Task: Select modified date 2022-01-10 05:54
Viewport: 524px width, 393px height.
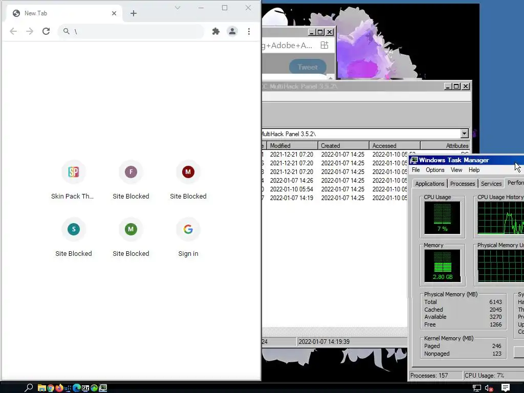Action: click(292, 189)
